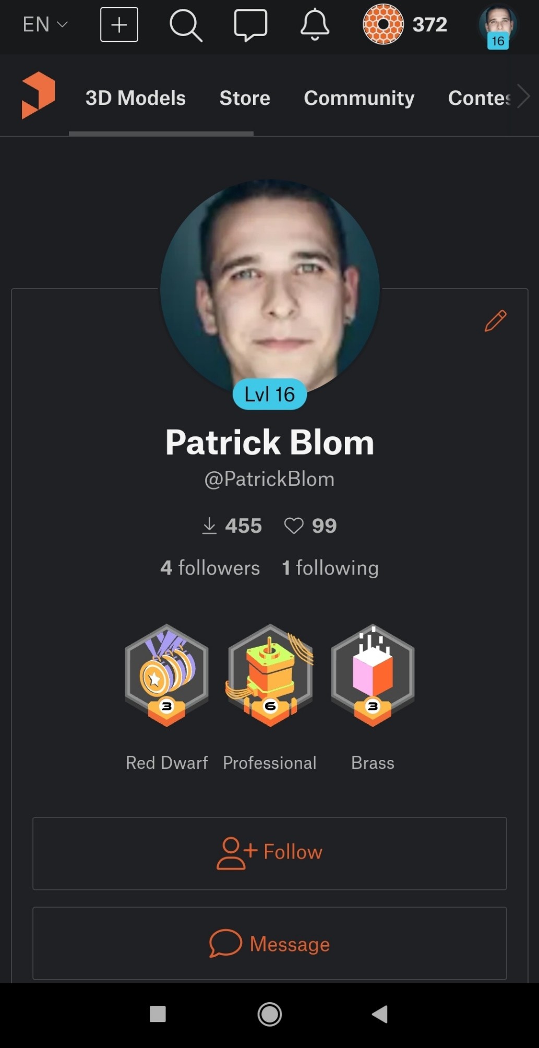Open the Community tab
Screen dimensions: 539x1048
[x=359, y=98]
